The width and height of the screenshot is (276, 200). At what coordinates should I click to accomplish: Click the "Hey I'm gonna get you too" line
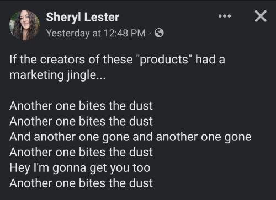coord(80,168)
